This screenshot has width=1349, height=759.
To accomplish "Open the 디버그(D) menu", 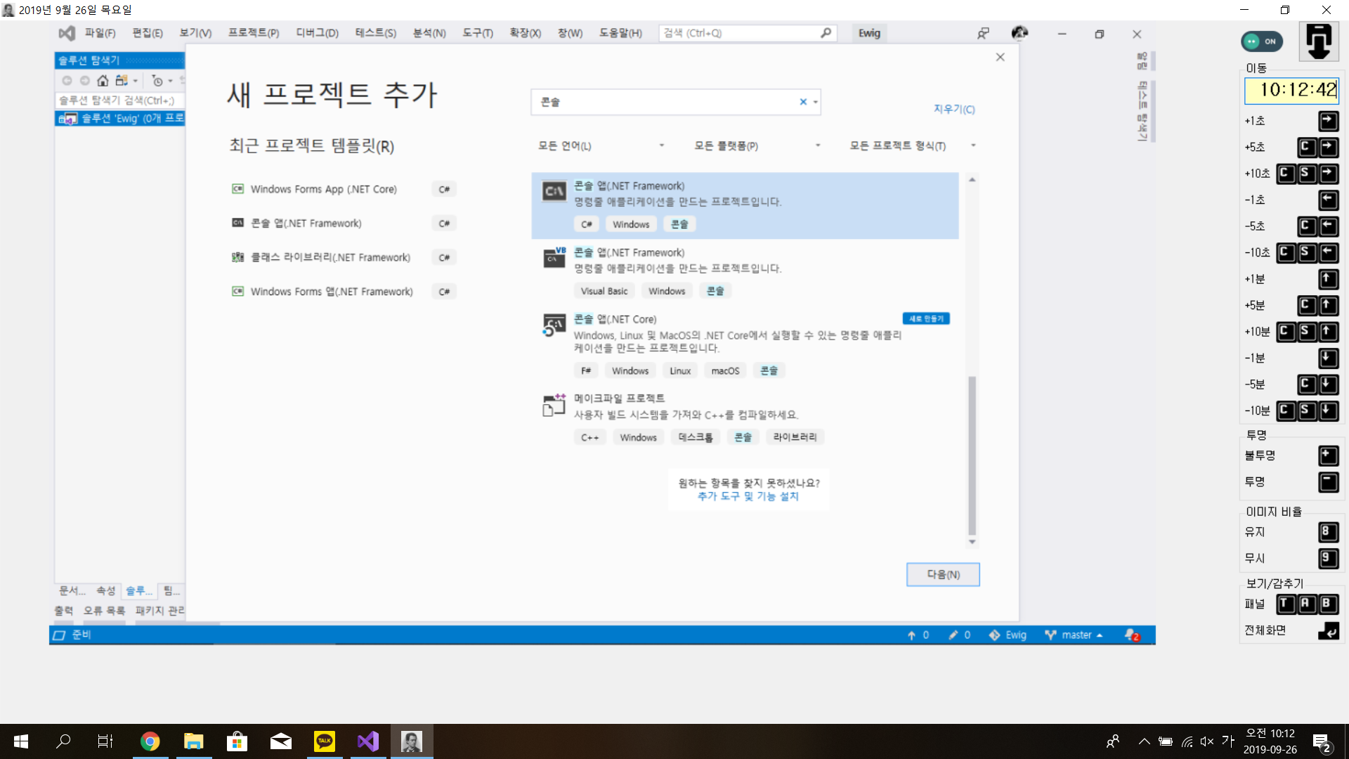I will (x=317, y=33).
